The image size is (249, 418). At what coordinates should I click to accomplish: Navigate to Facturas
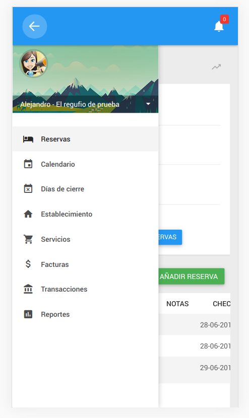[85, 264]
